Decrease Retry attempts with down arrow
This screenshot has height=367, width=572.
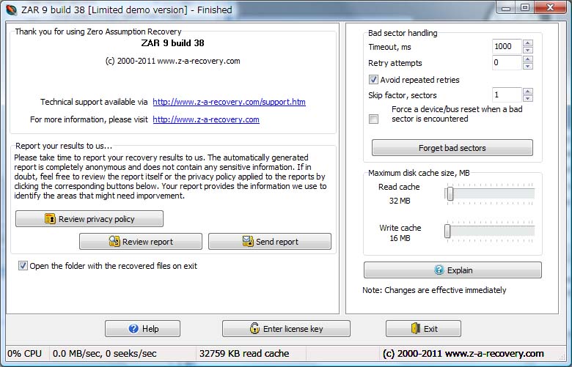coord(527,67)
